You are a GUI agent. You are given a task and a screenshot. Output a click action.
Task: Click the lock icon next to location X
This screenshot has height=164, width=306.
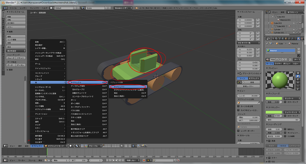257,20
